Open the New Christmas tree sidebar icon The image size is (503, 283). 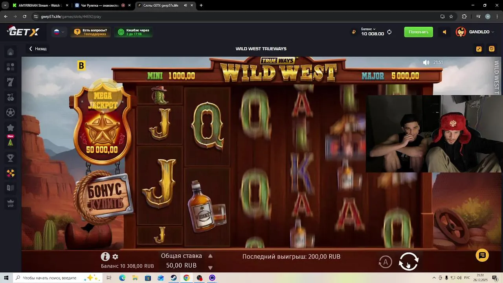(11, 141)
